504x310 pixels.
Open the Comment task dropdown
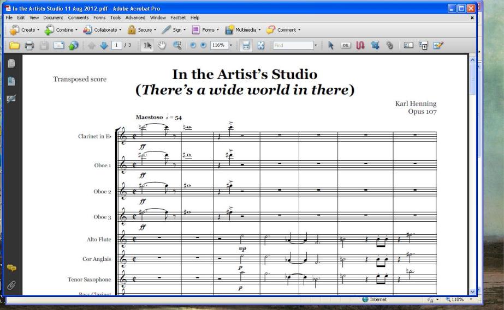coord(283,30)
